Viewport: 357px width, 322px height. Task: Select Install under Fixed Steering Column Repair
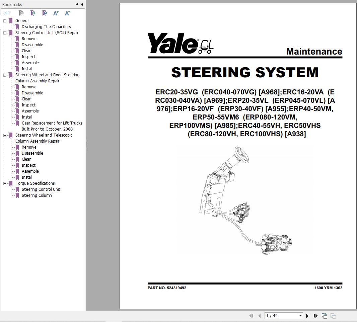27,117
